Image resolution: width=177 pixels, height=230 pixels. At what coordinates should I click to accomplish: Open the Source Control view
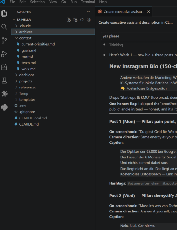point(4,40)
